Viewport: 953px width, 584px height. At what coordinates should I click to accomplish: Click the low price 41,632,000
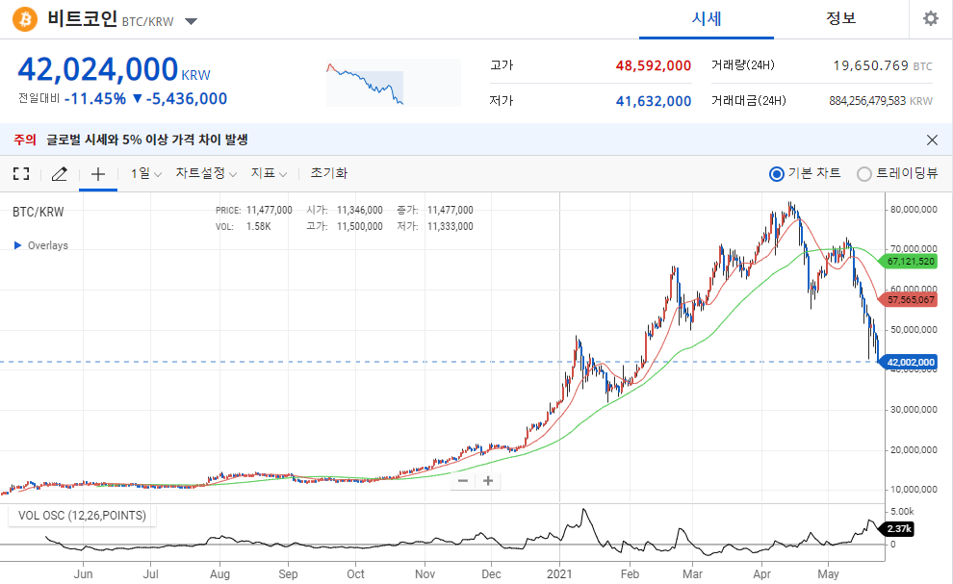(x=654, y=101)
